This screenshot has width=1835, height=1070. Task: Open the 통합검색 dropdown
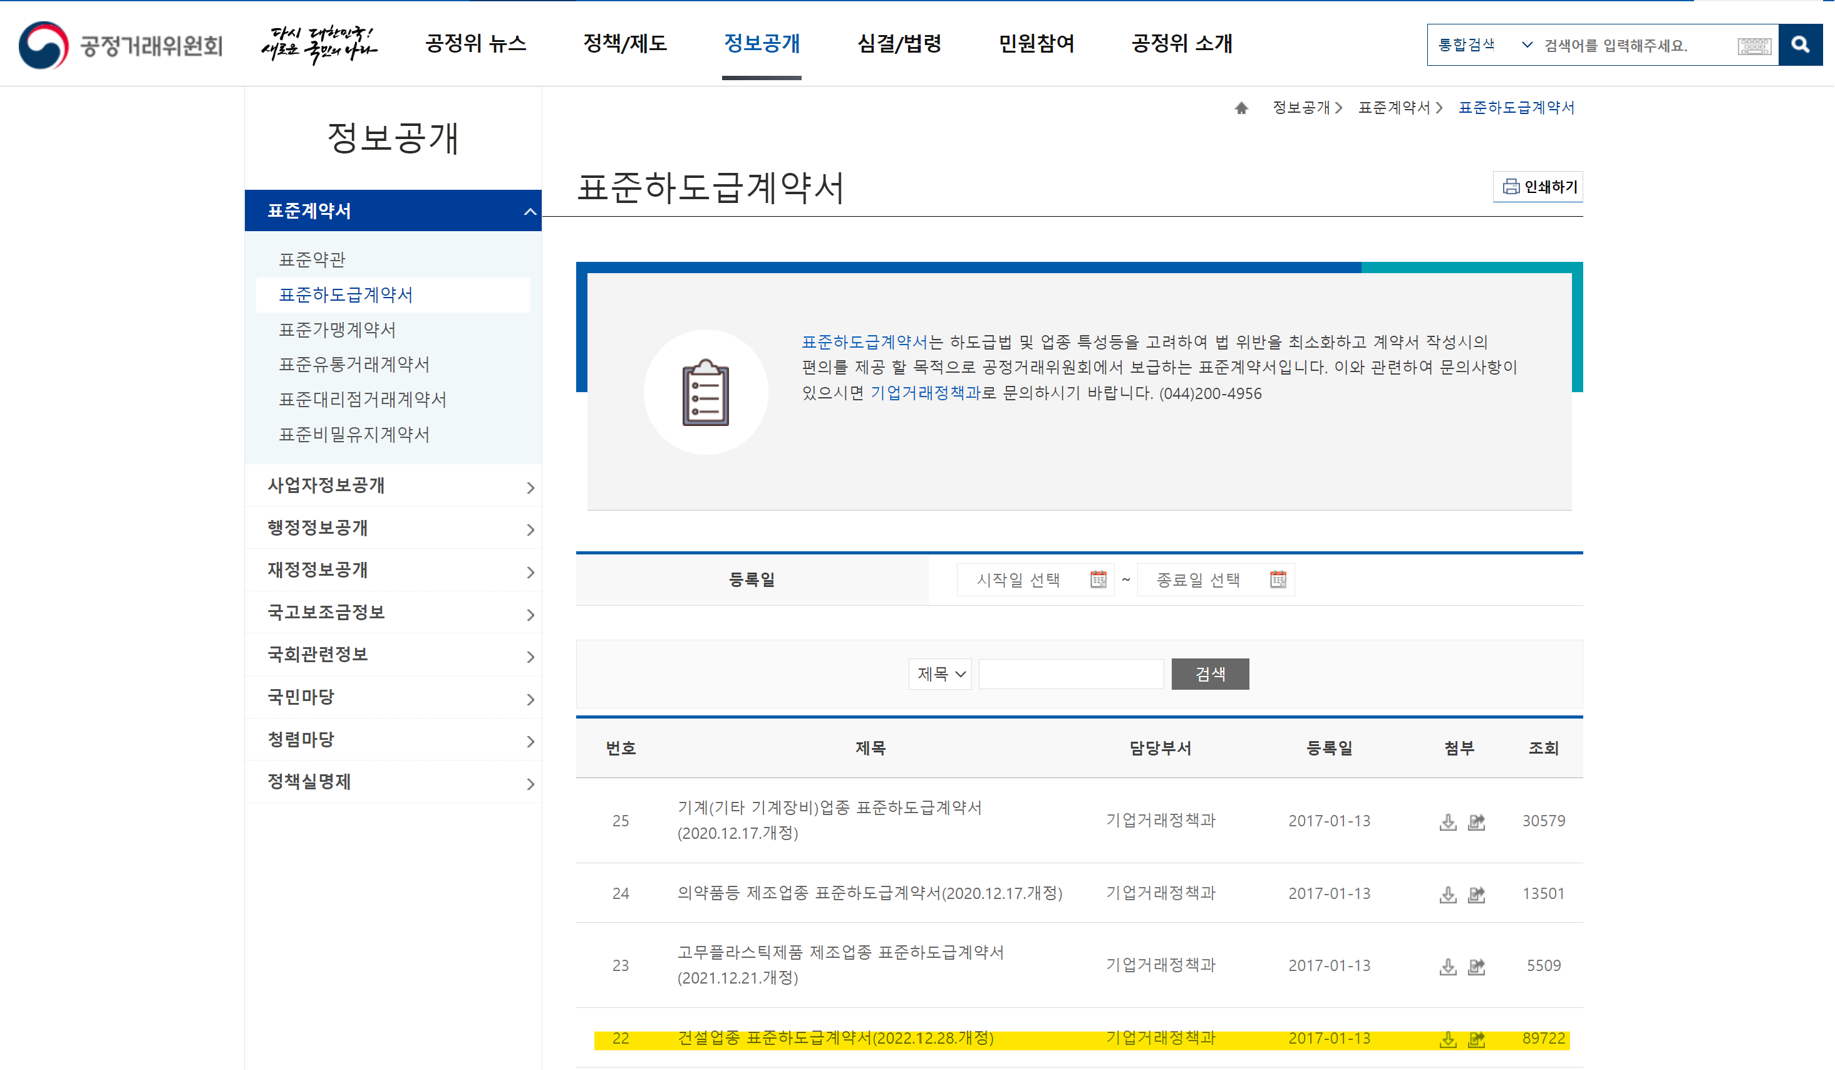click(x=1484, y=45)
